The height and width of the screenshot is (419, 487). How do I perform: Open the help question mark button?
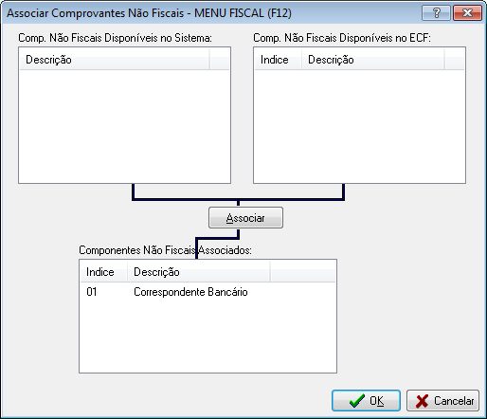(x=436, y=13)
